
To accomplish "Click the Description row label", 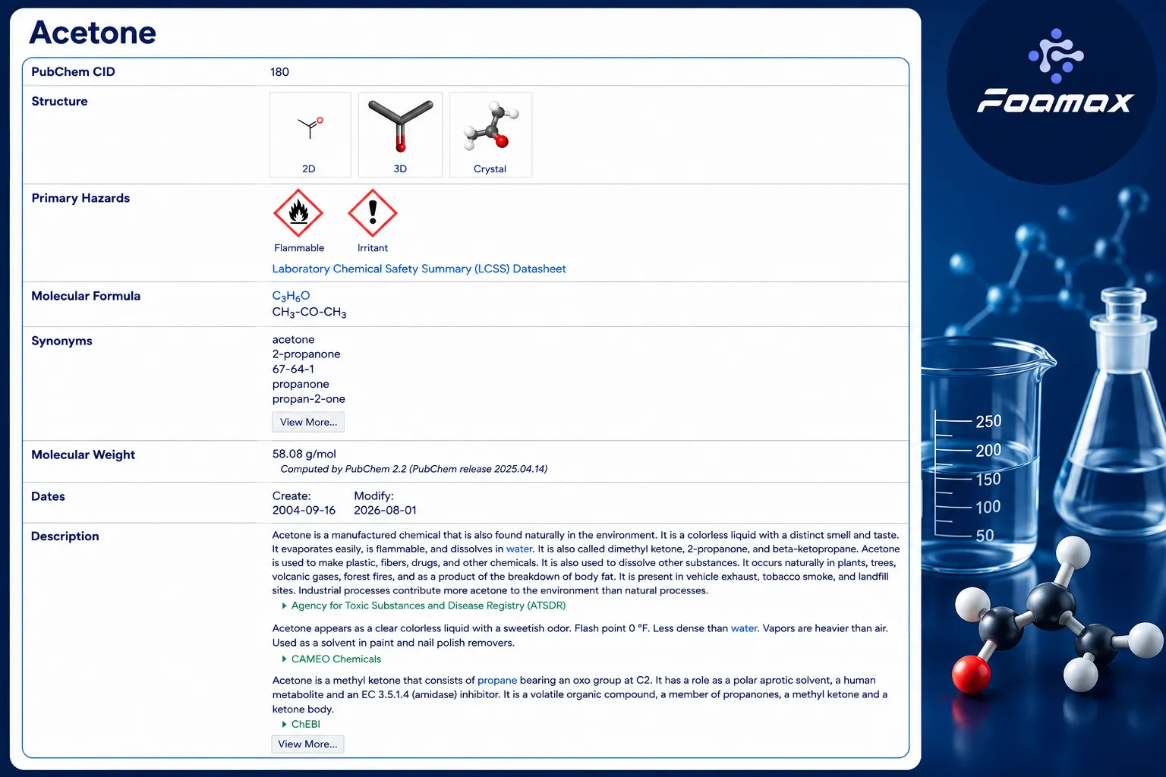I will coord(65,536).
